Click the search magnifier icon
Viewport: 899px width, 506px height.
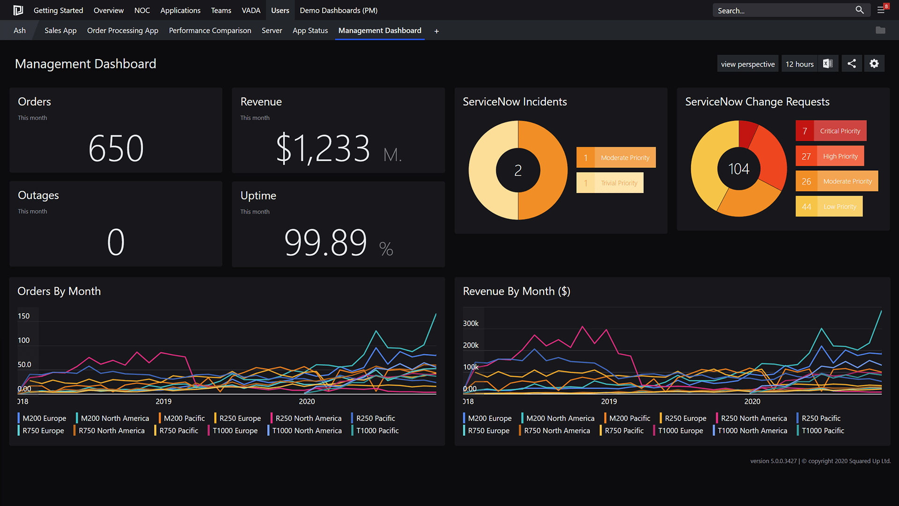tap(860, 10)
